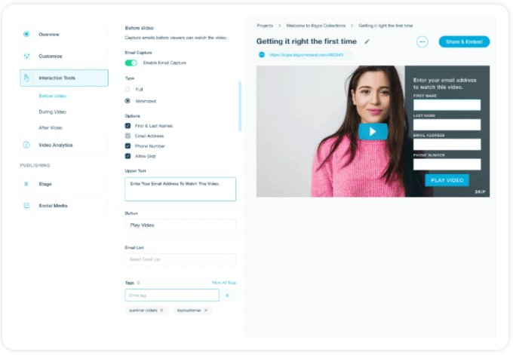Click PLAY VIDEO button in overlay form

(x=447, y=180)
